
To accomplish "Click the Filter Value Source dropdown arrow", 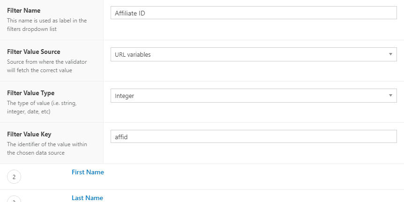I will click(390, 54).
